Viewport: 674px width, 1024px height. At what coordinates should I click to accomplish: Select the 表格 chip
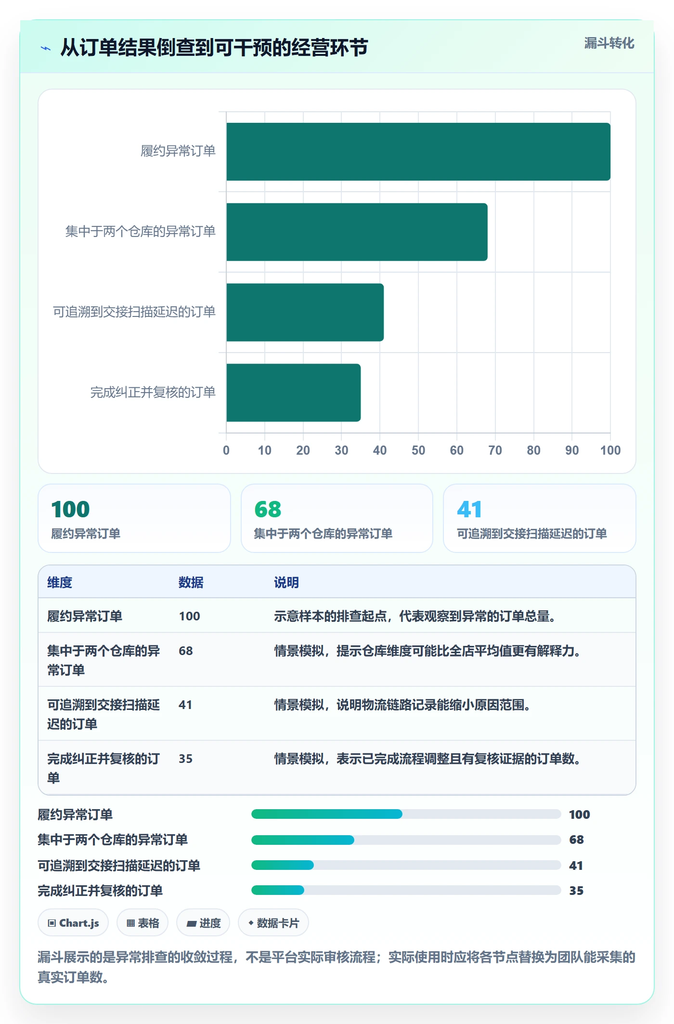(143, 923)
